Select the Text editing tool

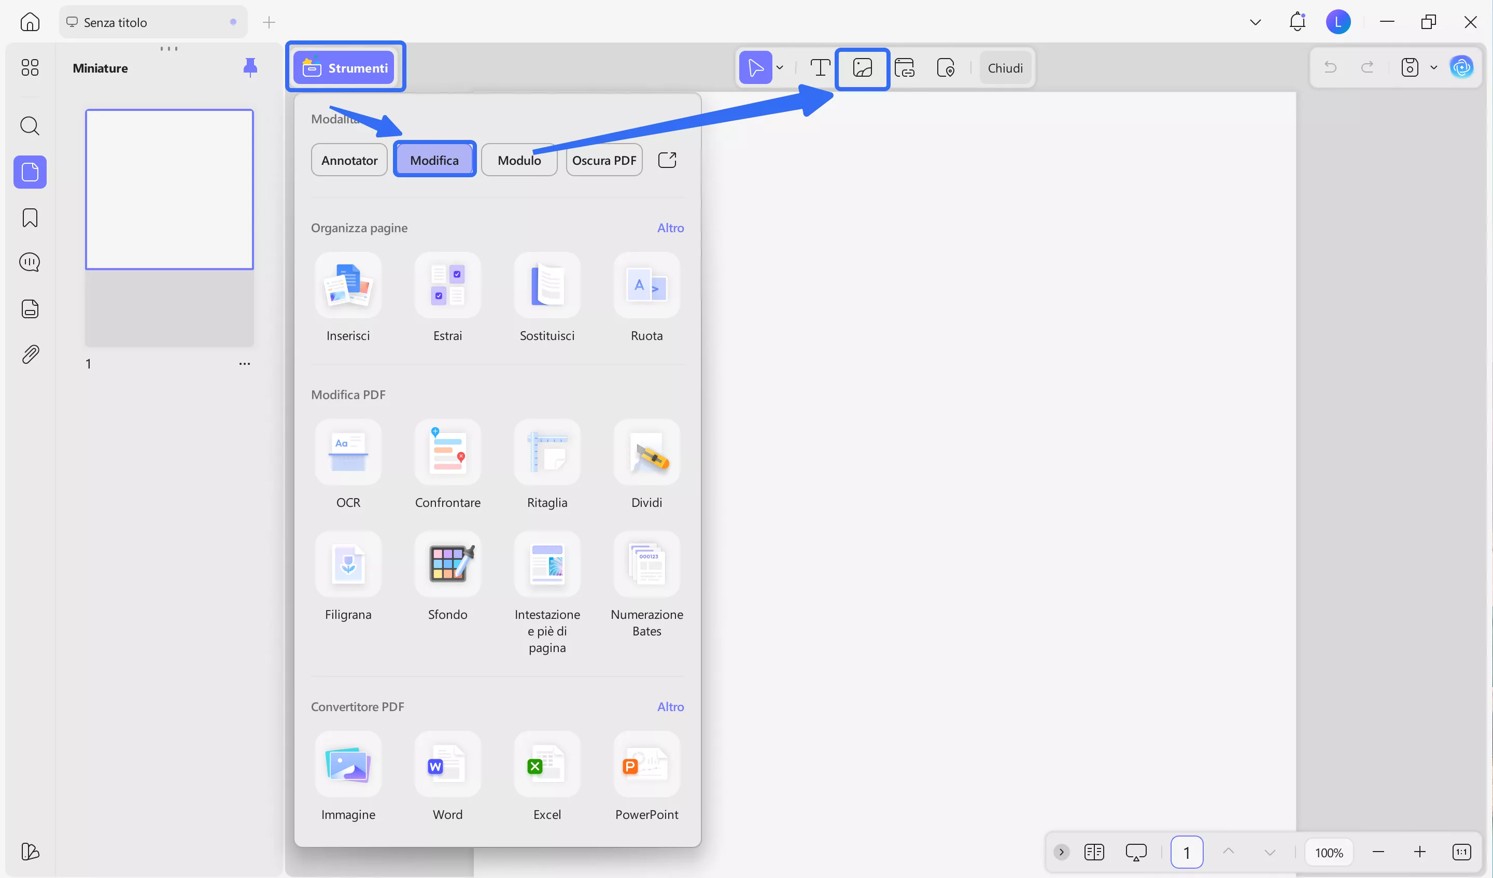click(x=820, y=67)
